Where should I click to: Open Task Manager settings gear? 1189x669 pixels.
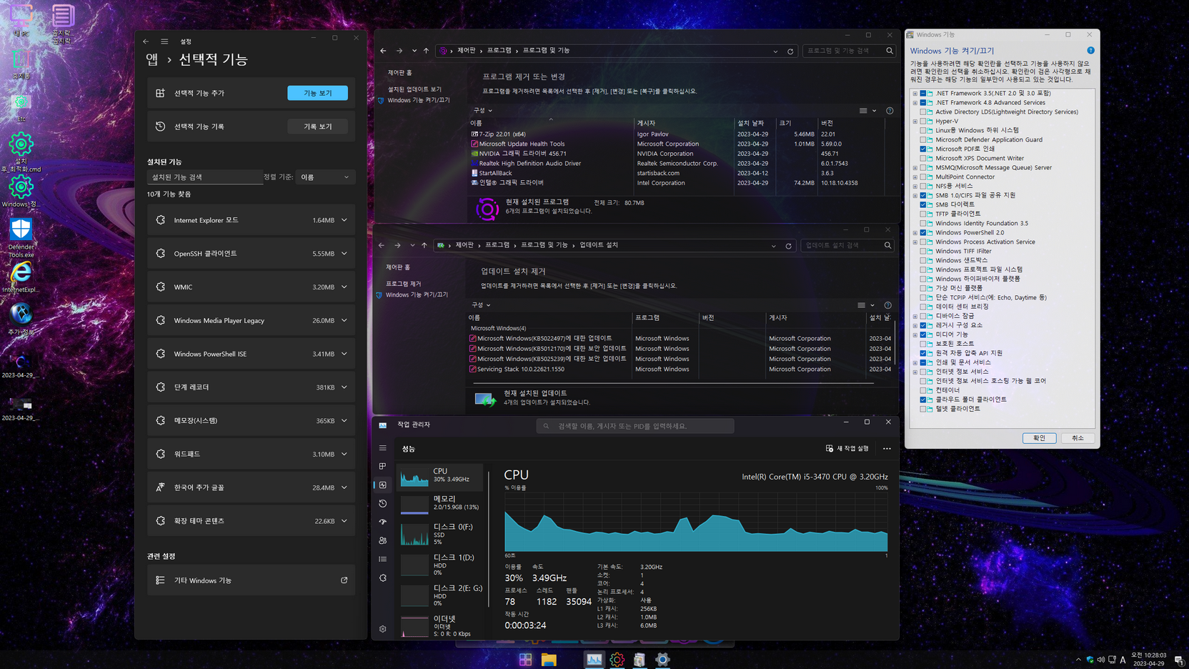click(383, 629)
